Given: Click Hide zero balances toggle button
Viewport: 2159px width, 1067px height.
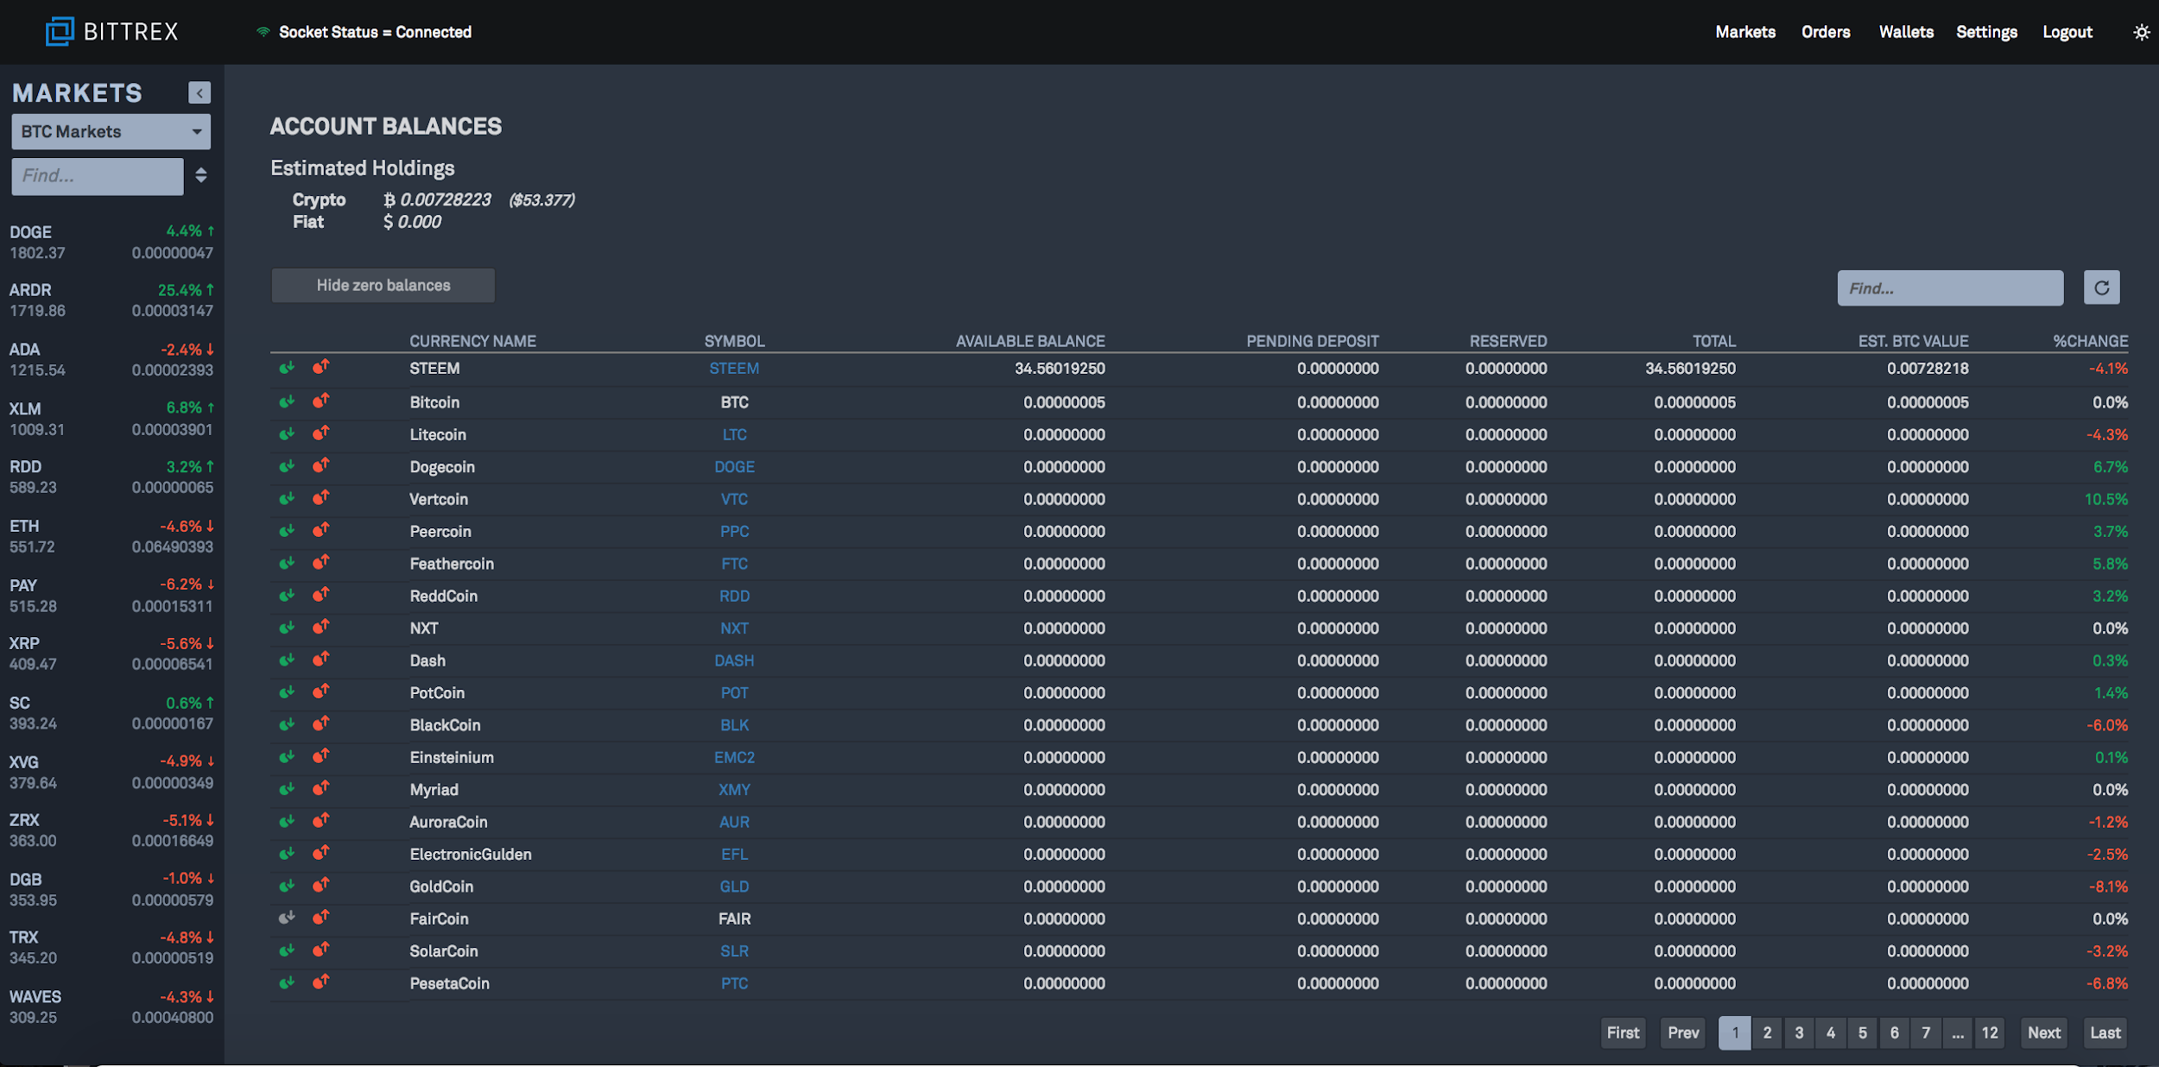Looking at the screenshot, I should [x=383, y=285].
